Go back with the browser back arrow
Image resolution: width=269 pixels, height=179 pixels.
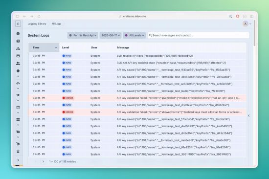24,16
